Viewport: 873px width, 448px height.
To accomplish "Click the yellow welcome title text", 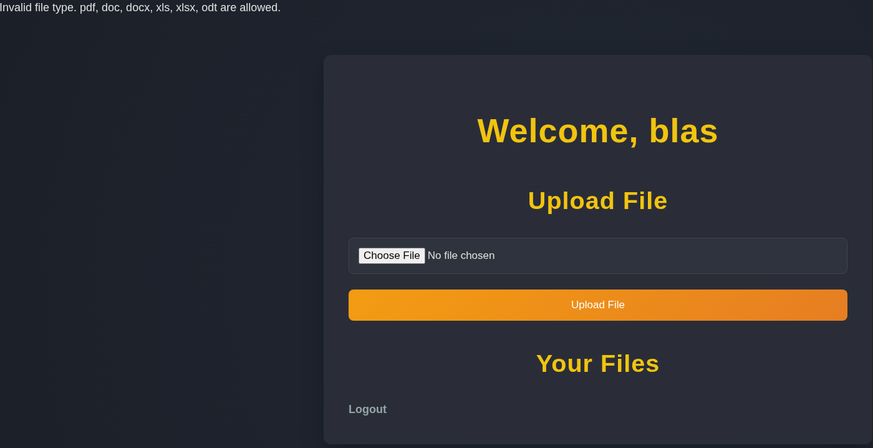I will click(597, 132).
